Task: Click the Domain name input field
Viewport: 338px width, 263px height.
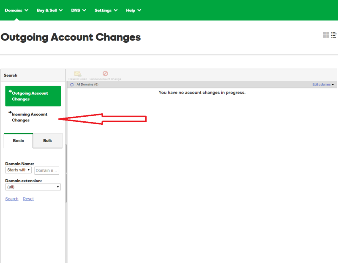Action: click(46, 170)
